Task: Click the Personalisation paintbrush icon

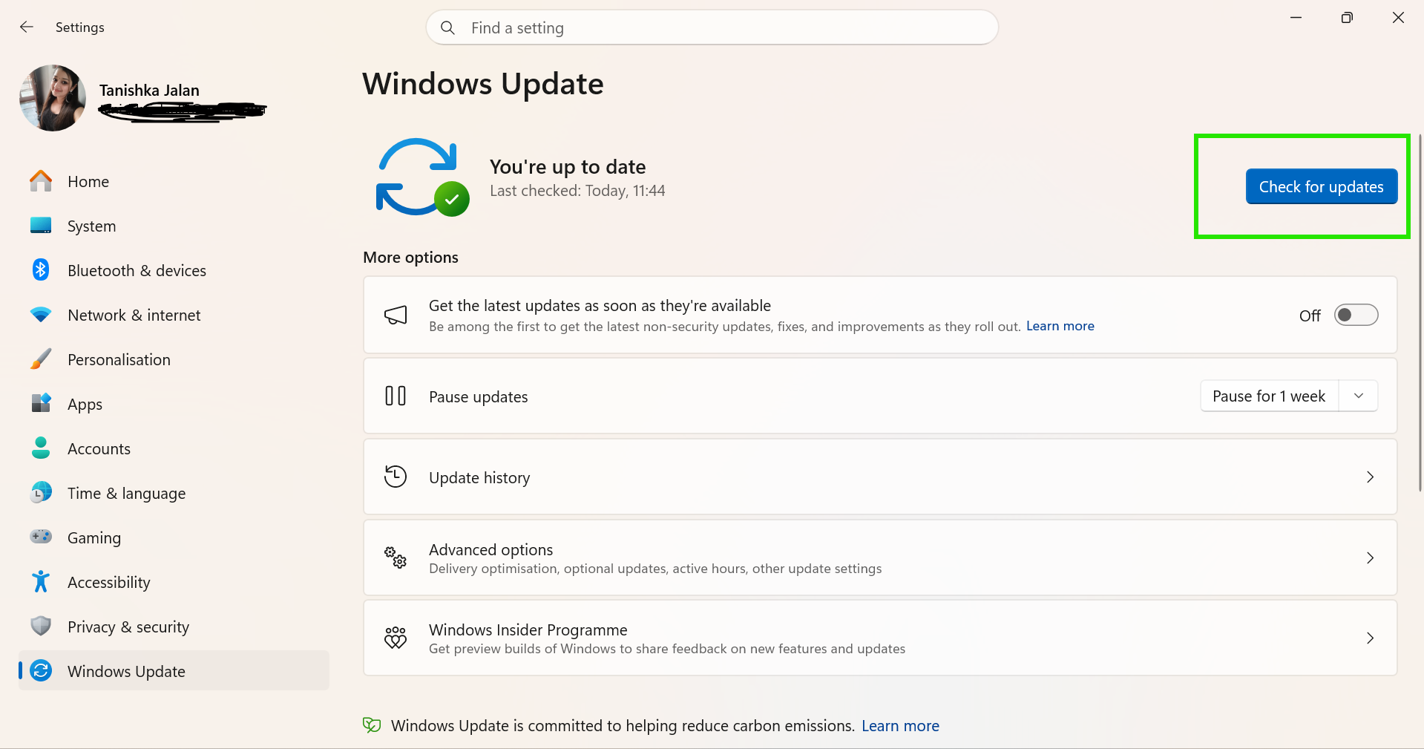Action: (x=41, y=359)
